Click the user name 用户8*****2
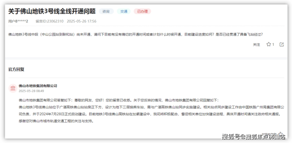Viewport: 292px width, 143px height. [18, 21]
